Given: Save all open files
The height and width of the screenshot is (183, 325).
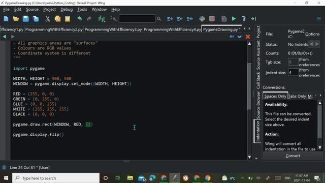Looking at the screenshot, I should [36, 19].
